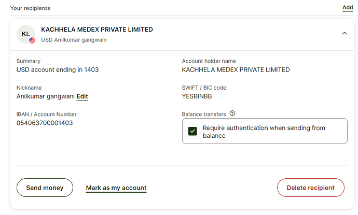The width and height of the screenshot is (358, 215).
Task: Click Mark as my account link
Action: coord(116,188)
